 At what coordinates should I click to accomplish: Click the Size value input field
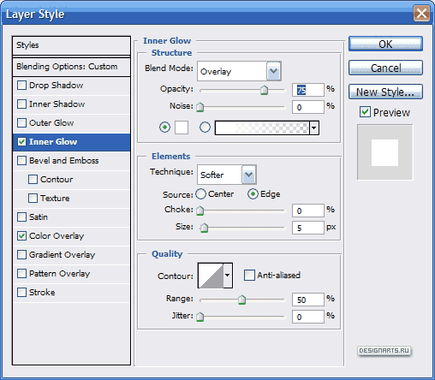point(308,228)
